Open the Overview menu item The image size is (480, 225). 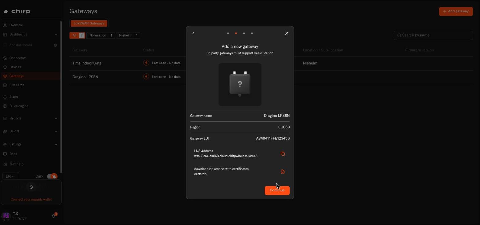click(x=16, y=25)
